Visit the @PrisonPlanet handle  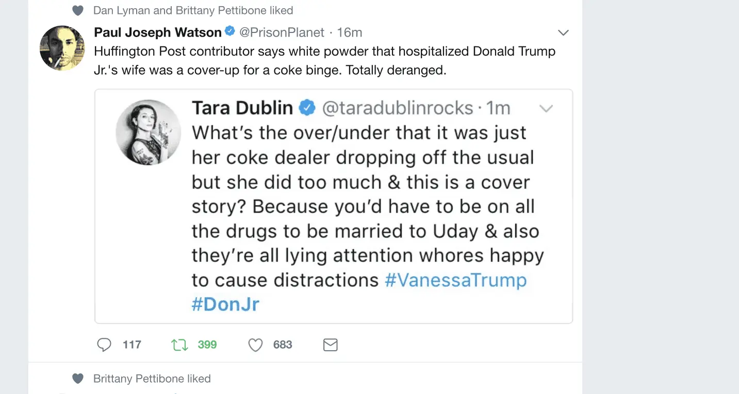tap(282, 32)
